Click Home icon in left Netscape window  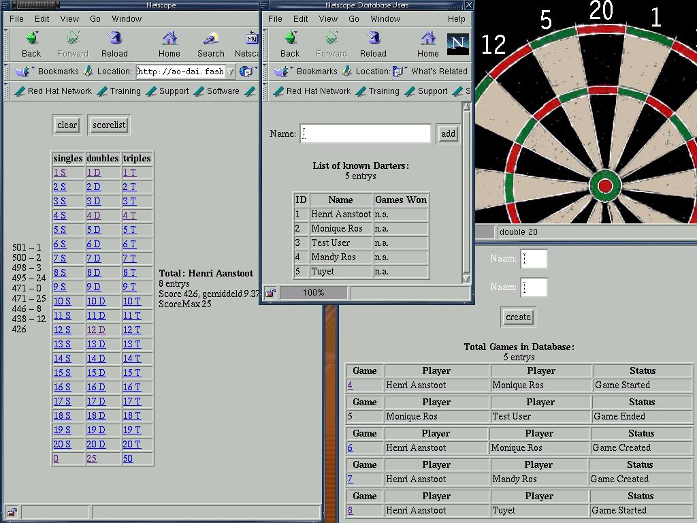point(169,39)
